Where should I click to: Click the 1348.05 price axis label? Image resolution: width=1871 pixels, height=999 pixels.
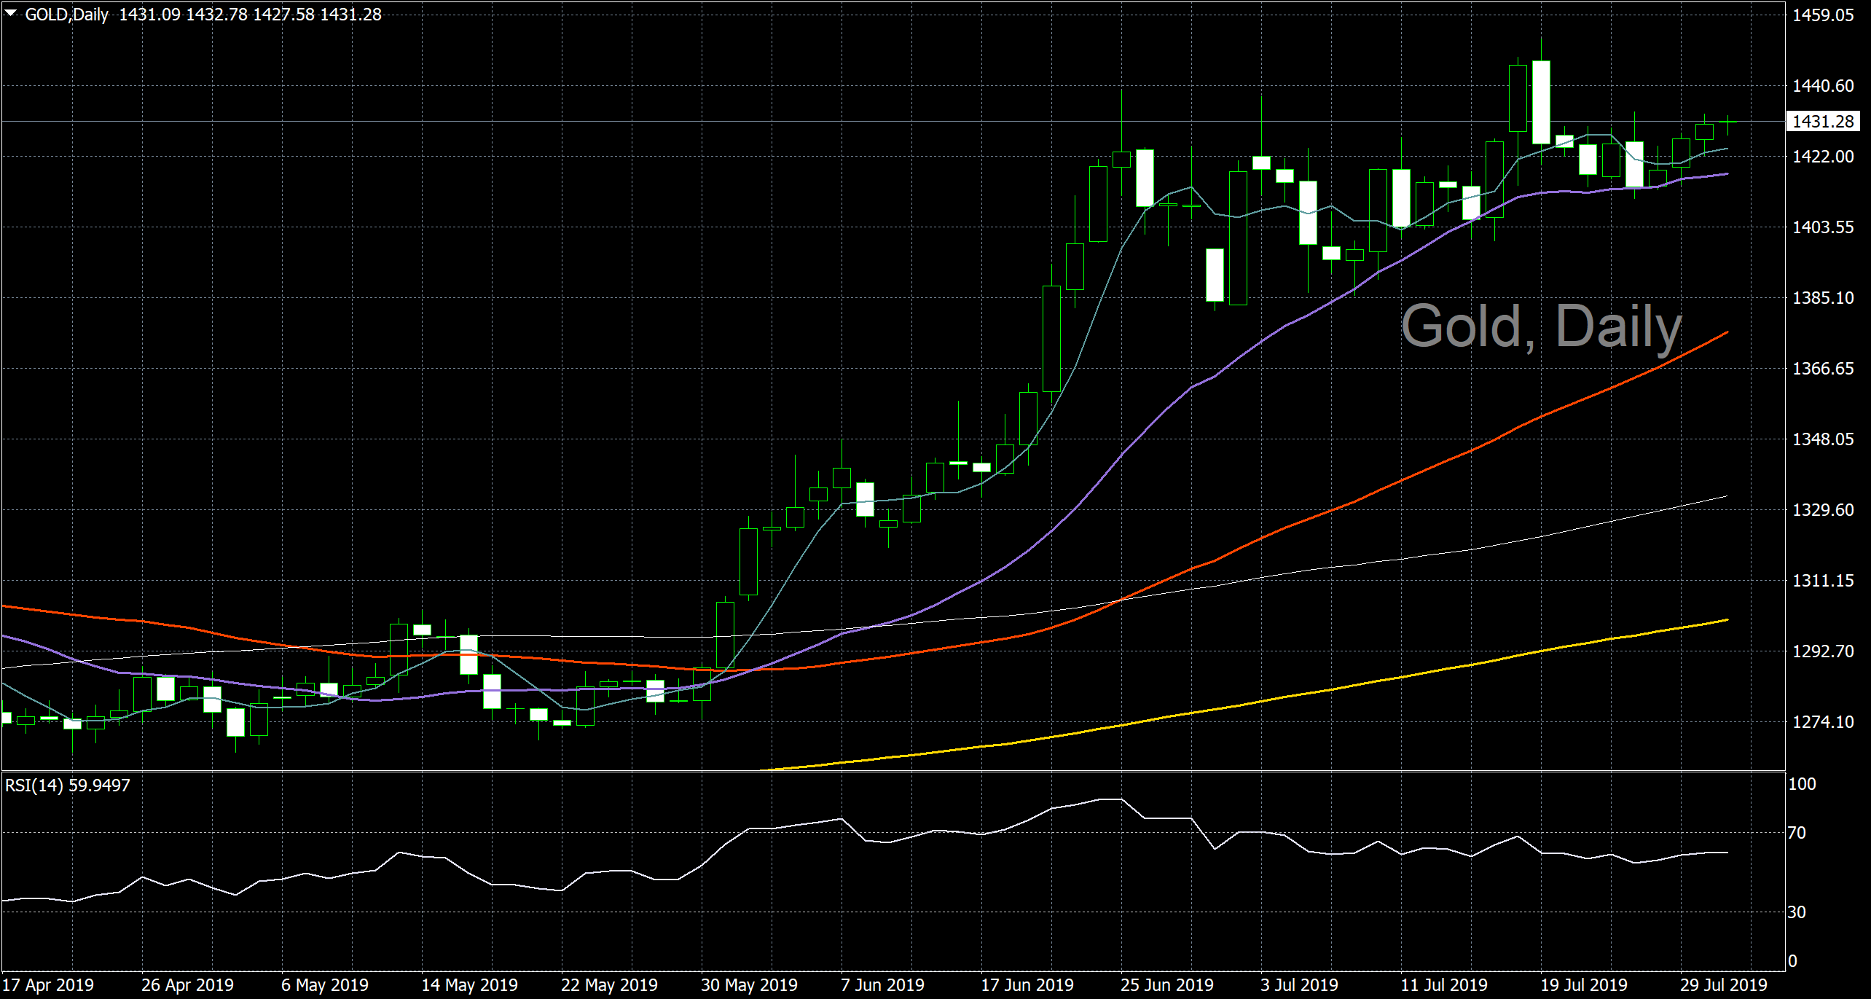point(1823,439)
